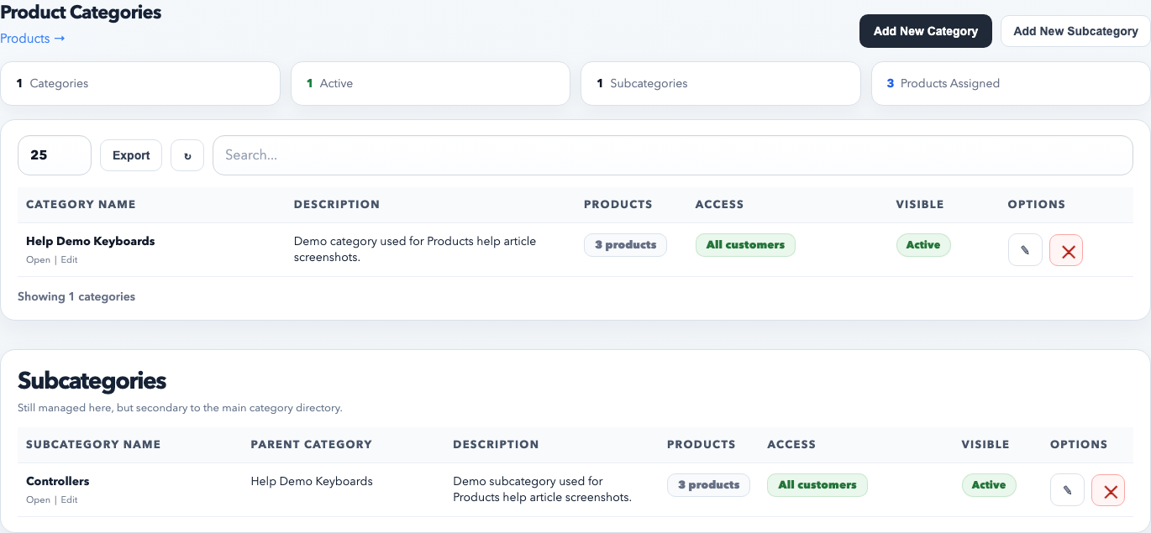This screenshot has height=533, width=1151.
Task: Click the Parent Category column header
Action: tap(312, 444)
